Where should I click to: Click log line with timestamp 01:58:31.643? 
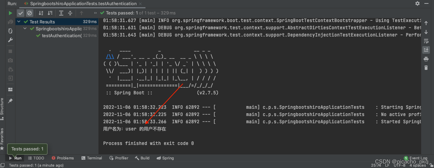coord(262,35)
